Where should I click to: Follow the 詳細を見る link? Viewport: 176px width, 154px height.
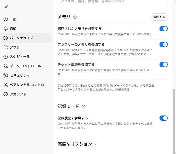pyautogui.click(x=122, y=90)
